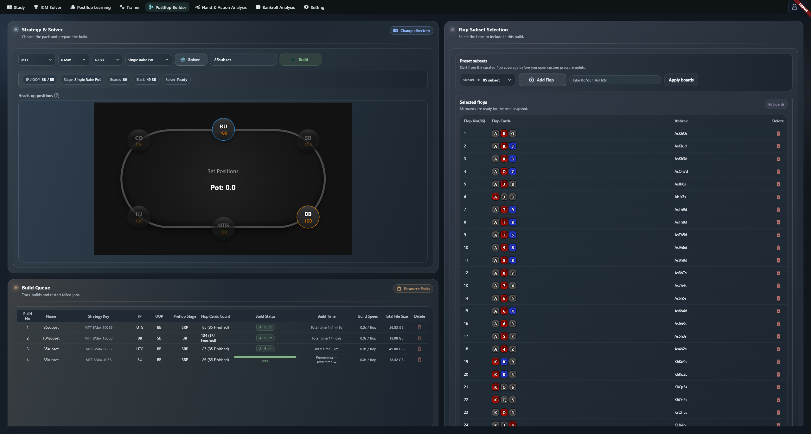
Task: Click the user profile icon
Action: 794,7
